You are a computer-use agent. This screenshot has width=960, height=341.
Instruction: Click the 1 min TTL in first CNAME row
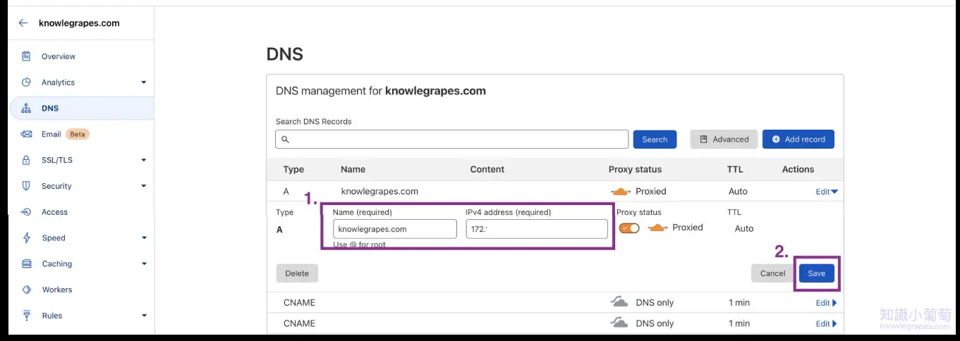[739, 303]
